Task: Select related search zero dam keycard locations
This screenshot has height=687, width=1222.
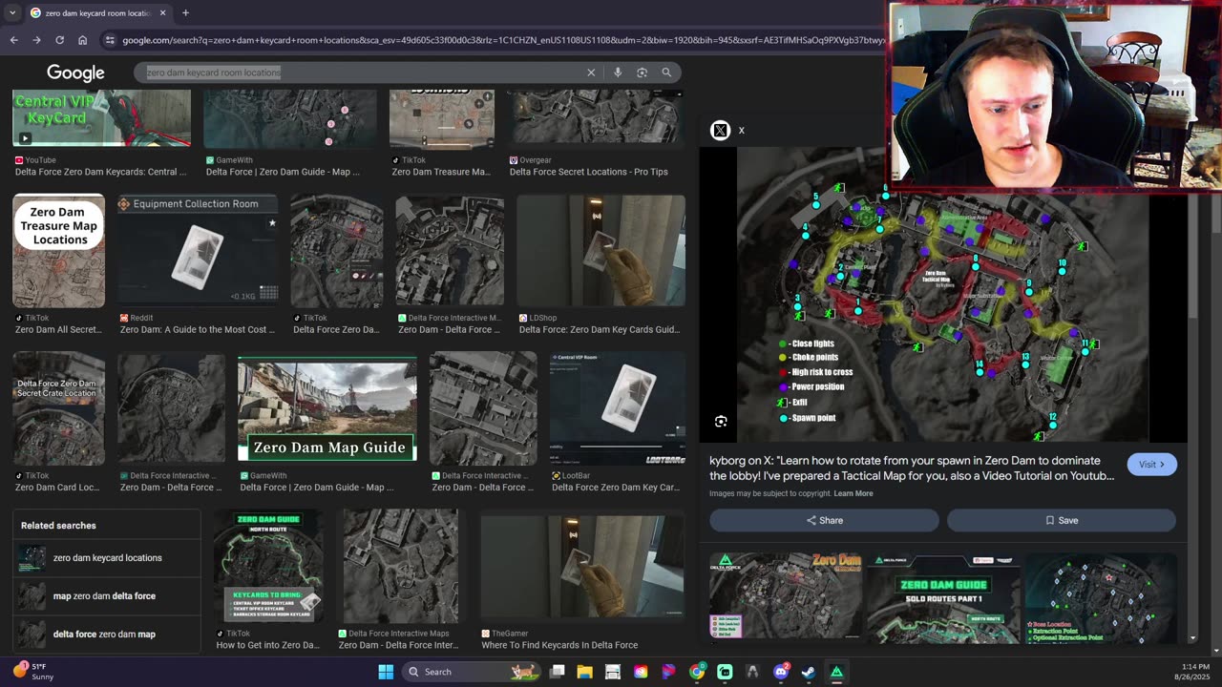Action: [x=108, y=558]
